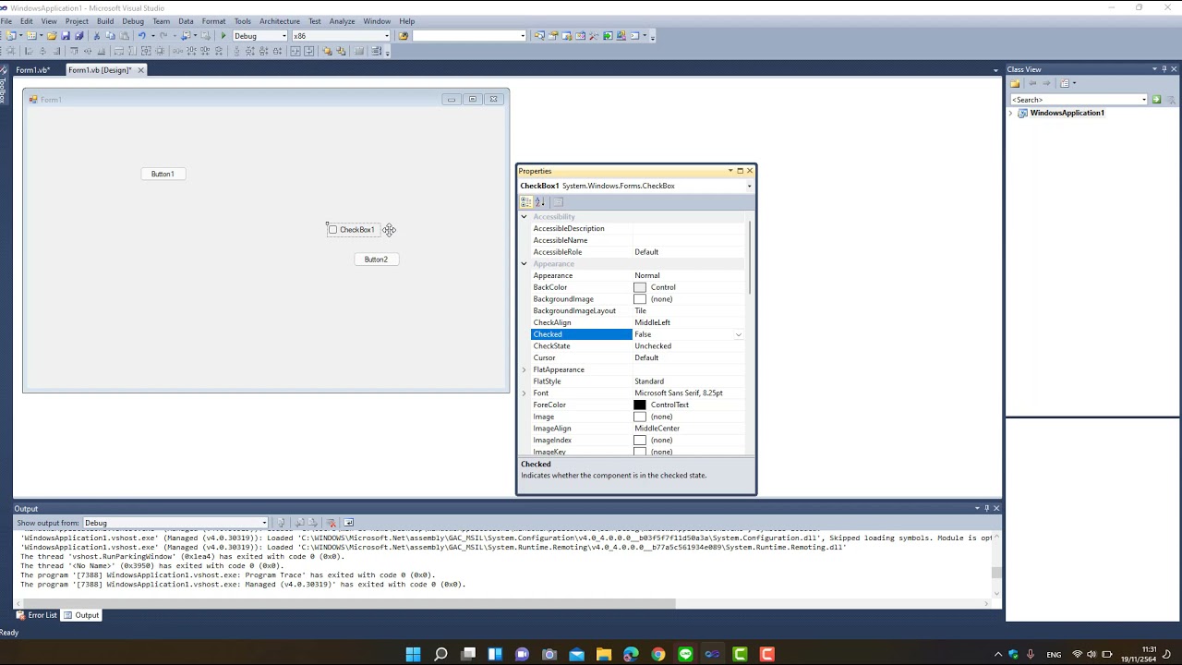The image size is (1182, 665).
Task: Switch to Form1.vb code tab
Action: (32, 70)
